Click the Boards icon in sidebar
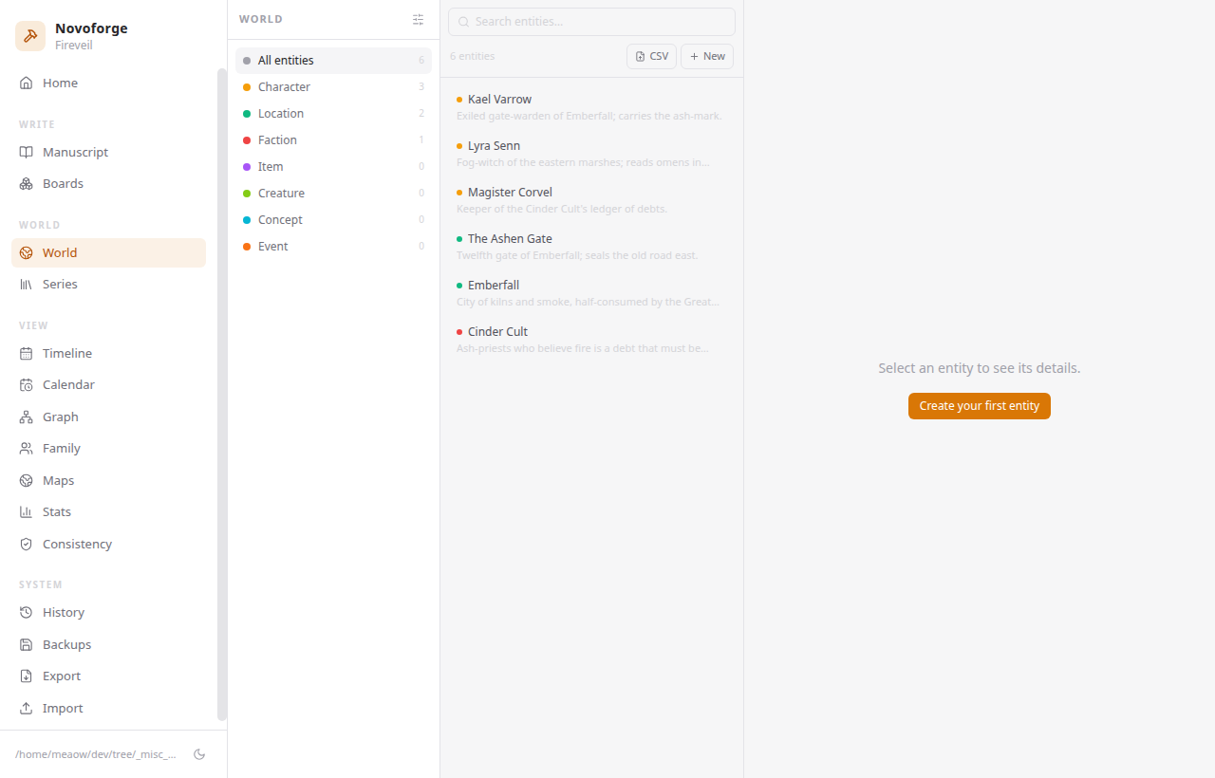Screen dimensions: 1215x778 pos(26,184)
